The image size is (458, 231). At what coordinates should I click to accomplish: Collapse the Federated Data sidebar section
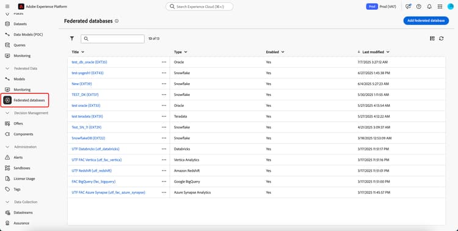7,68
